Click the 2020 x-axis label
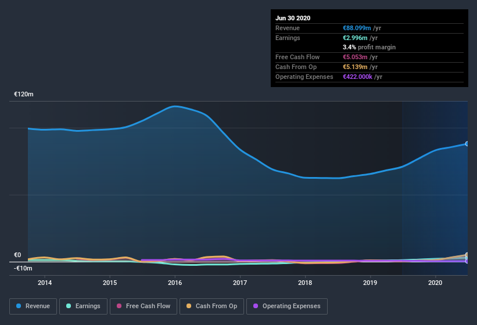 pos(435,283)
